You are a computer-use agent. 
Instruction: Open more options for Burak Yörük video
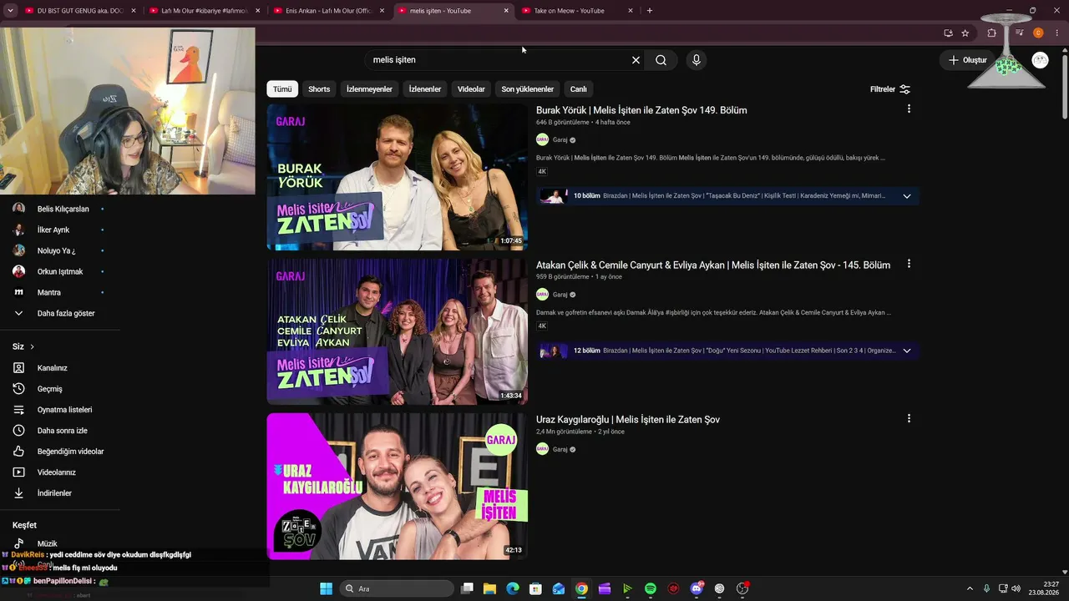909,109
